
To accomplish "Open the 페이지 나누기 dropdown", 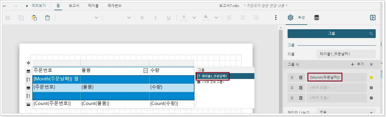I will 346,112.
